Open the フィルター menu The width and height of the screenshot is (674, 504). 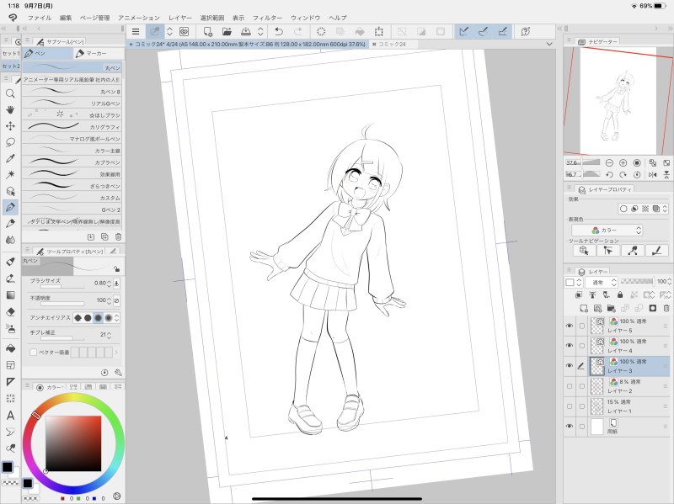click(267, 17)
